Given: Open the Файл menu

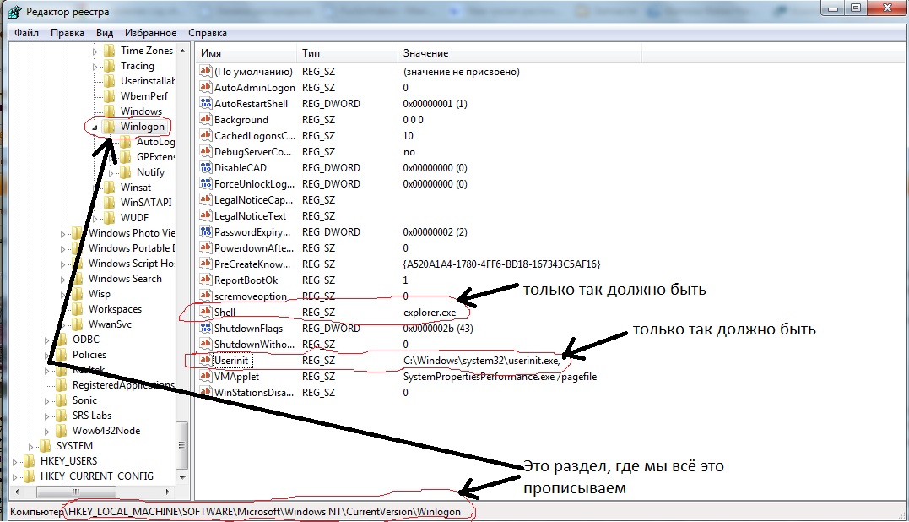Looking at the screenshot, I should click(26, 33).
